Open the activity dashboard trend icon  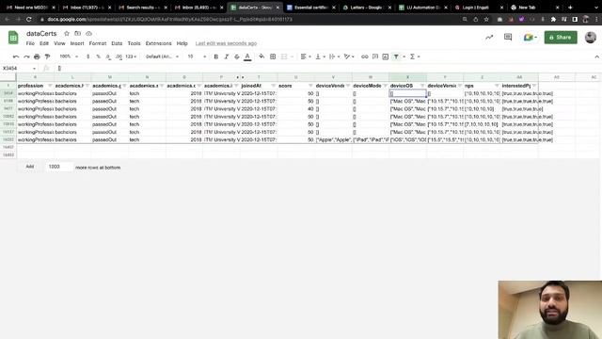[489, 38]
